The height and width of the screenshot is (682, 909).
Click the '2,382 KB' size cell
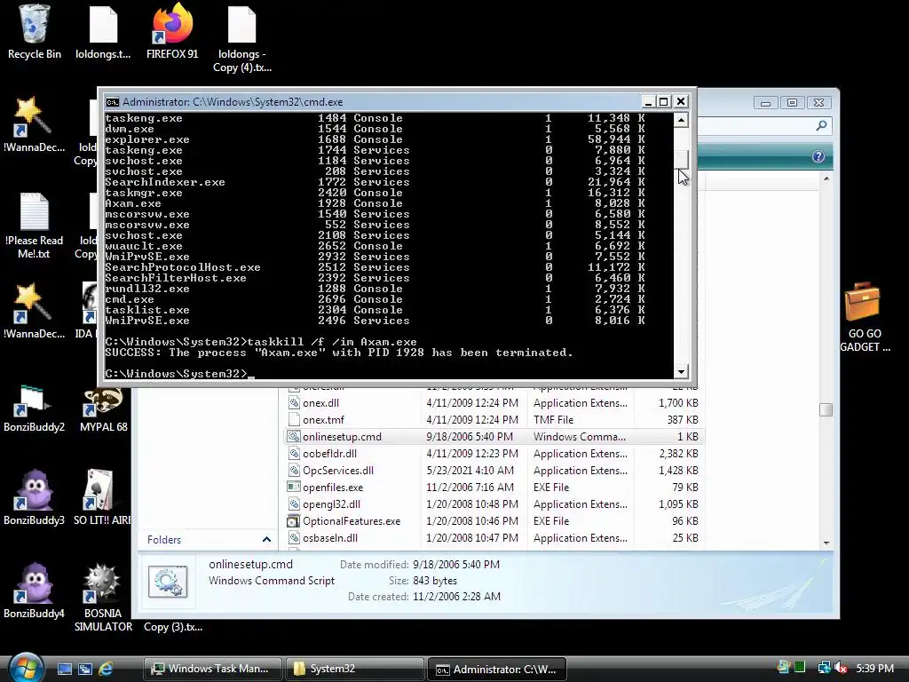(678, 454)
